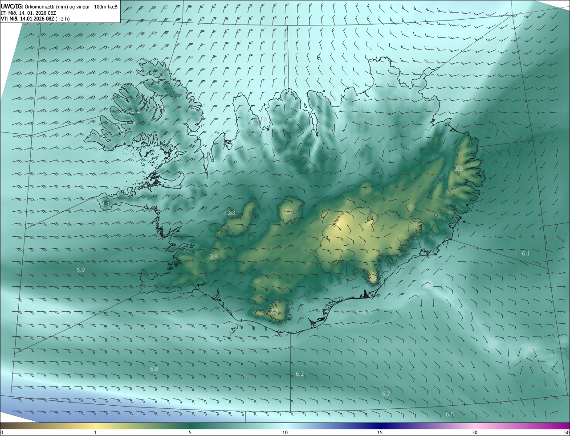The width and height of the screenshot is (570, 436).
Task: Click the 5.2 value over the Westfjords
Action: coord(136,111)
